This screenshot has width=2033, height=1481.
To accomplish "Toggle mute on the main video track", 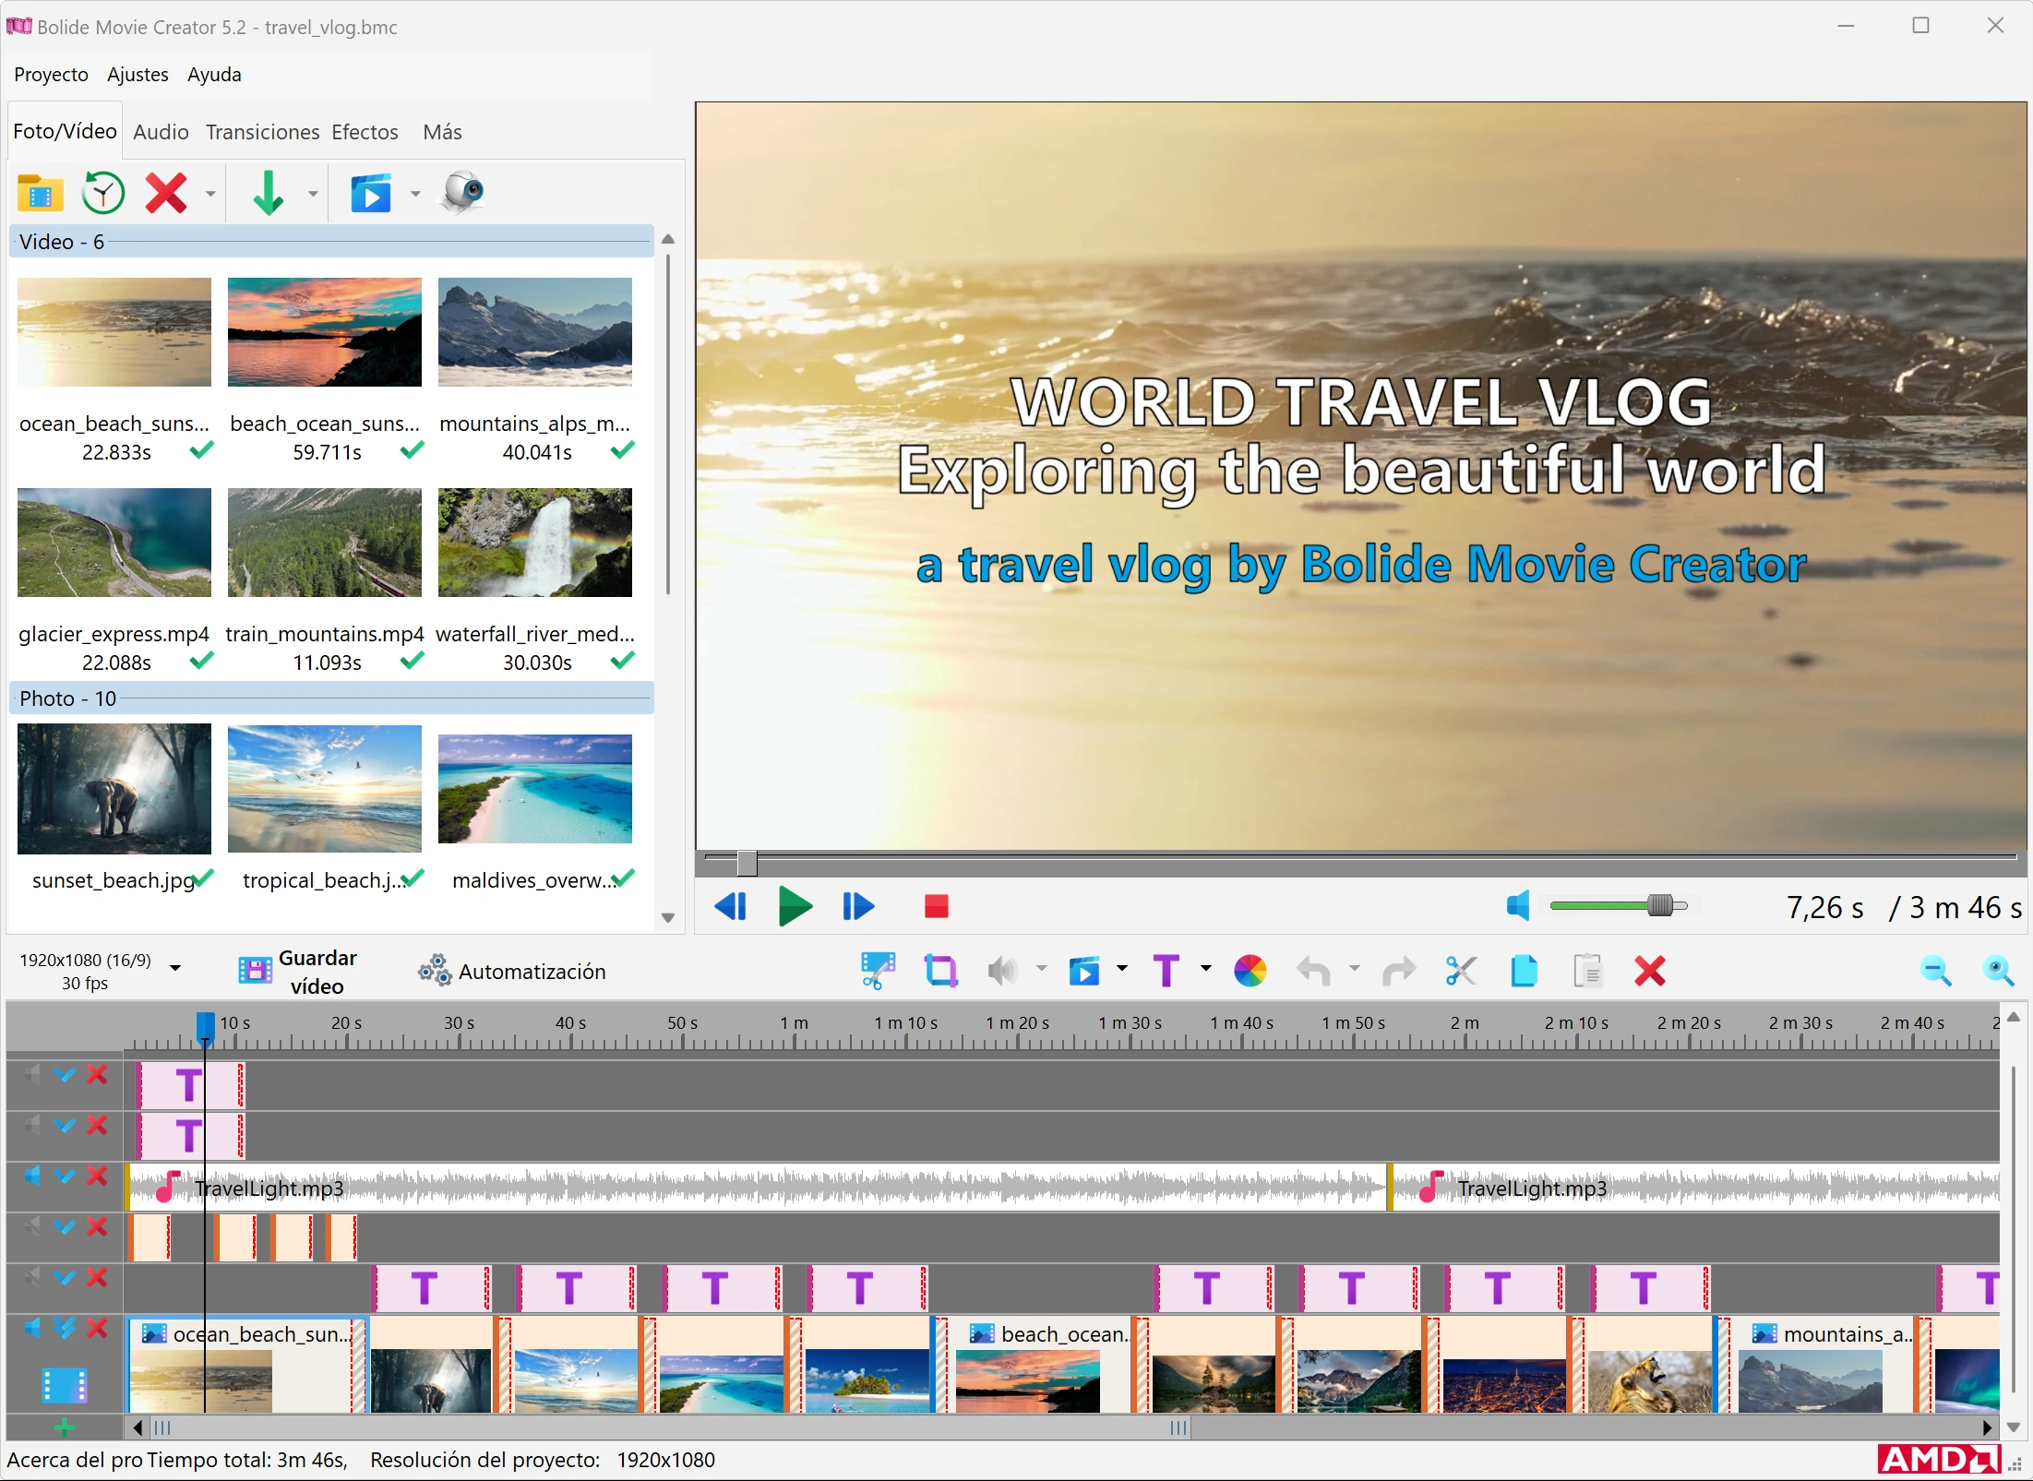I will pyautogui.click(x=32, y=1329).
